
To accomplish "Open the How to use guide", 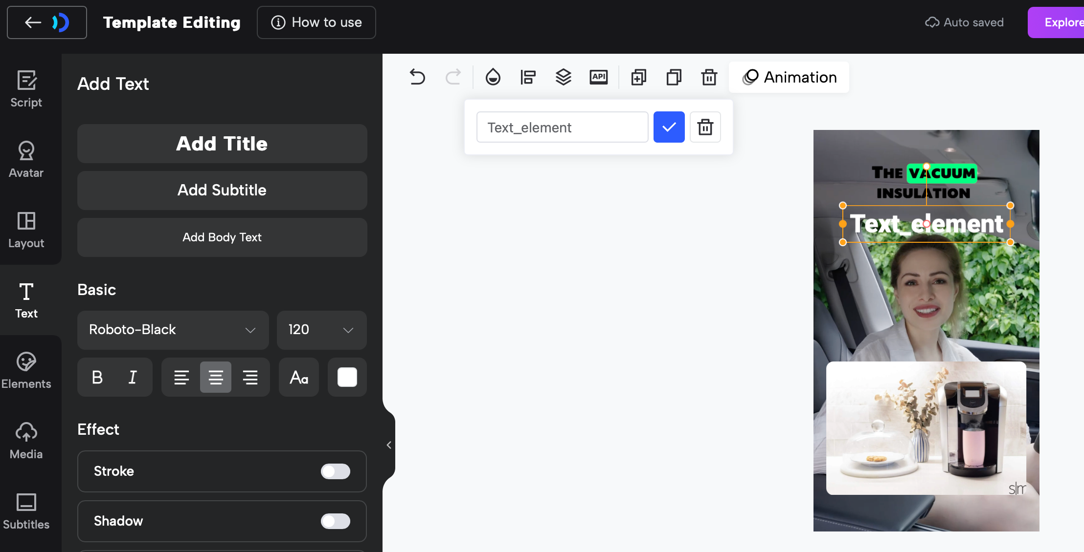I will pos(316,22).
